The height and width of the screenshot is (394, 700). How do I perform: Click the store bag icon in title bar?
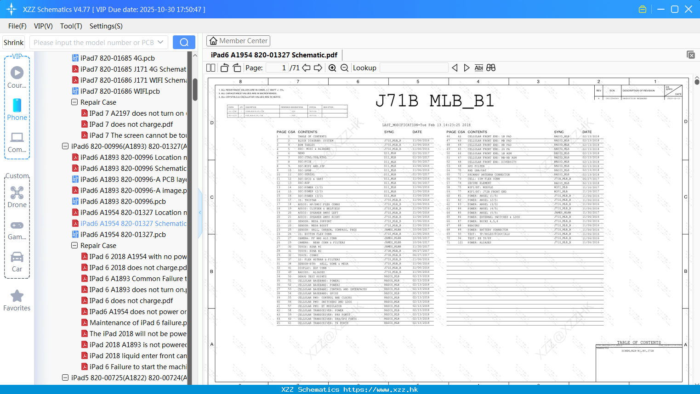(643, 9)
